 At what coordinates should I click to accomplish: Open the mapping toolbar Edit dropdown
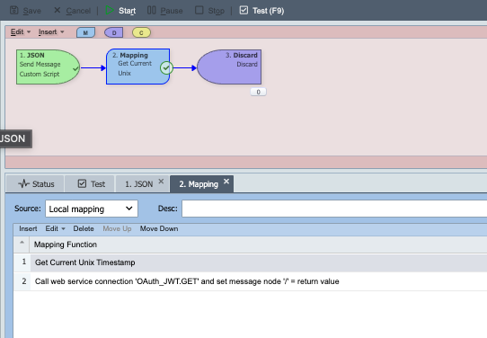tap(56, 228)
